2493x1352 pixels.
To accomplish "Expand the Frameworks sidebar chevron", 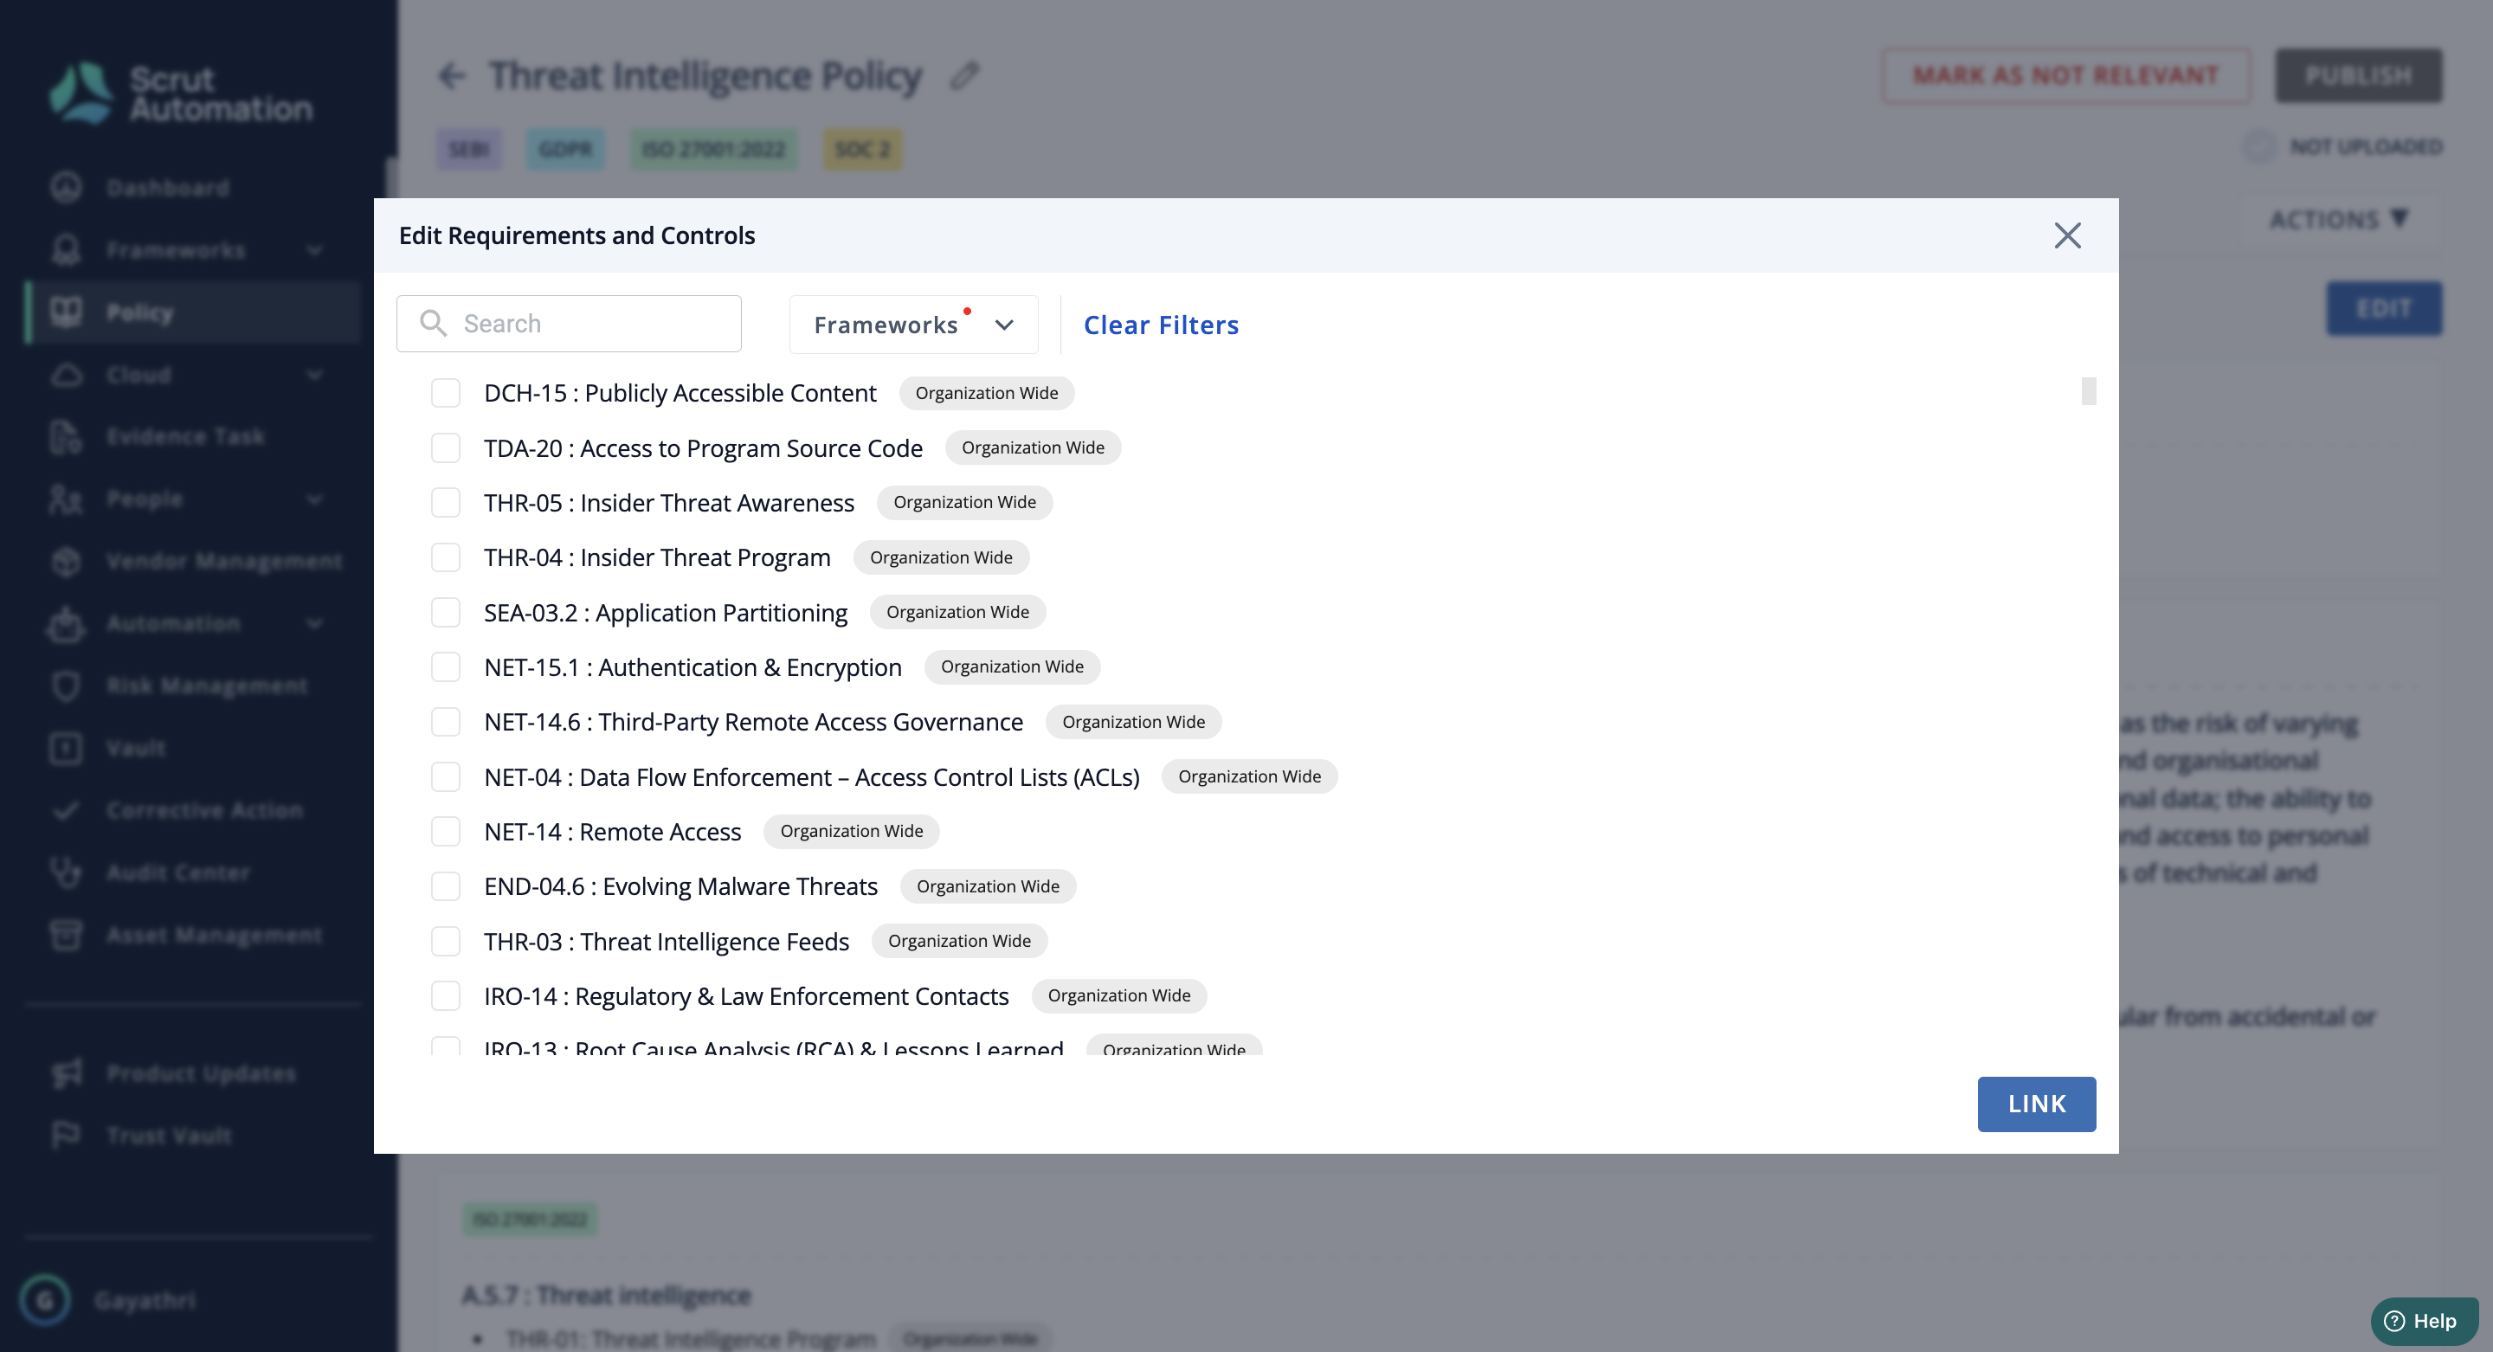I will point(314,251).
